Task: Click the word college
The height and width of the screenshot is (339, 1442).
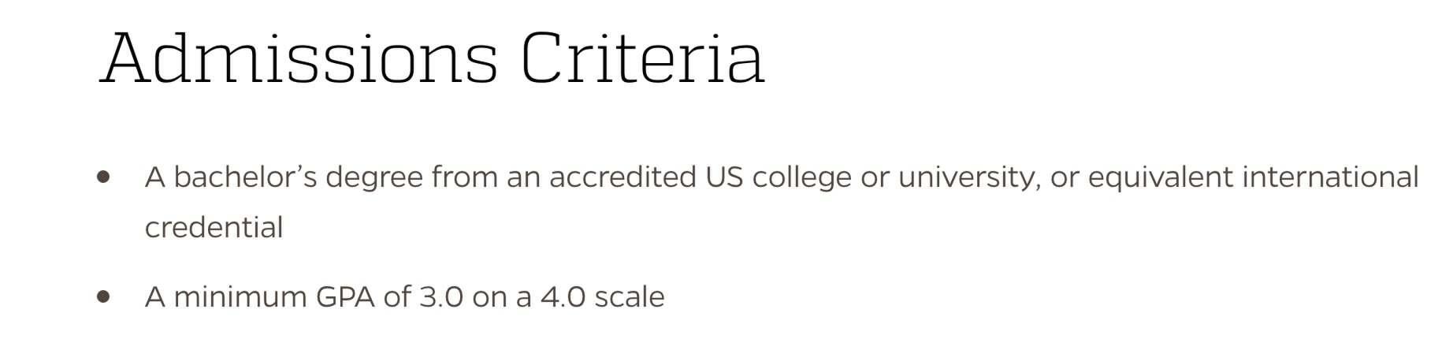Action: pos(801,178)
